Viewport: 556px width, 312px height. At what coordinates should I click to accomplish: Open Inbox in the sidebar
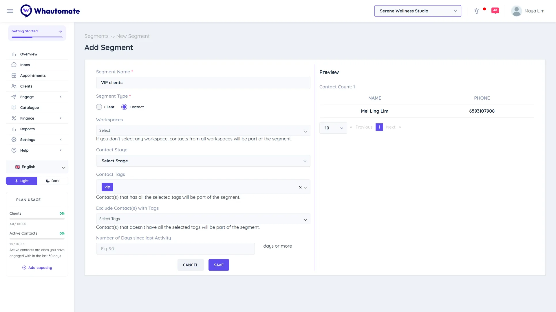click(x=37, y=65)
